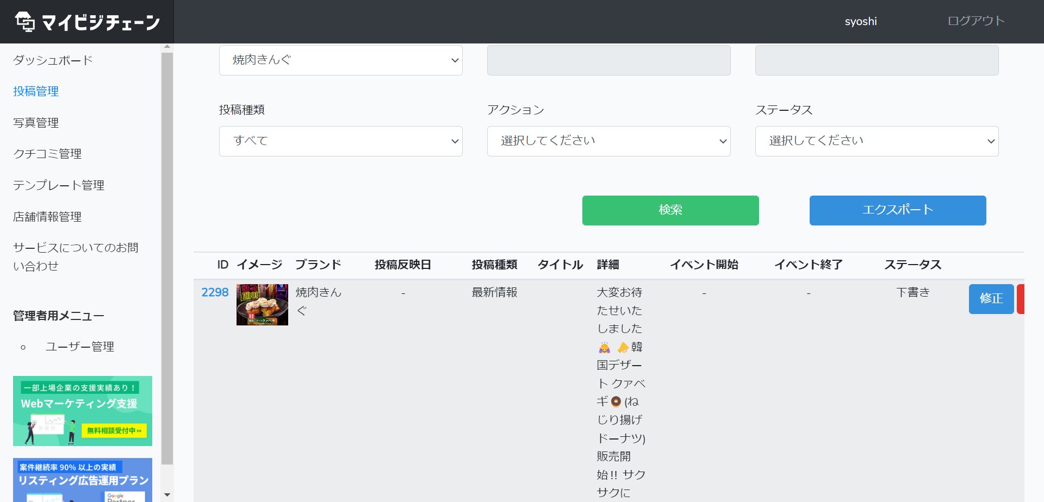The height and width of the screenshot is (502, 1044).
Task: Open 店舗情報管理 page
Action: tap(47, 217)
